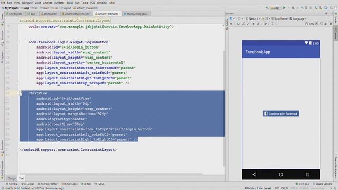Open the Android Profiler tool window
Image resolution: width=338 pixels, height=190 pixels.
click(x=48, y=184)
